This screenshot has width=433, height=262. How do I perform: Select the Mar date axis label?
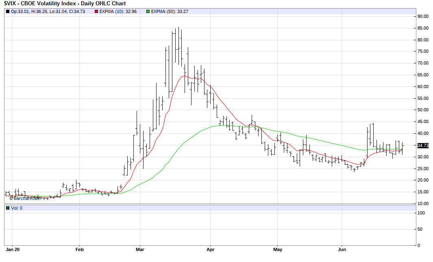click(140, 249)
